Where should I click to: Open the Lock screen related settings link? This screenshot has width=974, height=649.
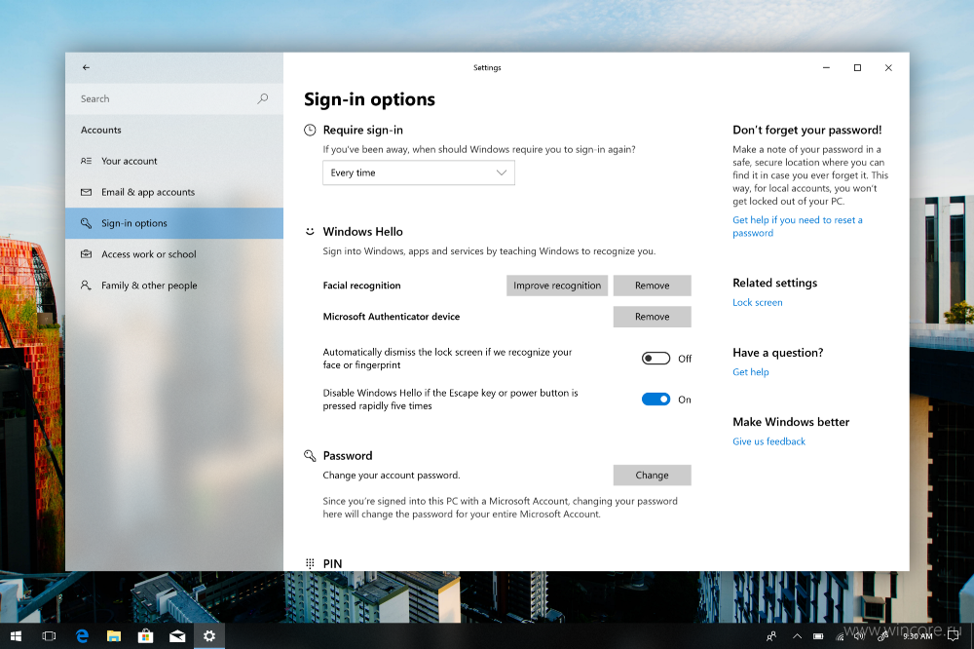tap(757, 303)
